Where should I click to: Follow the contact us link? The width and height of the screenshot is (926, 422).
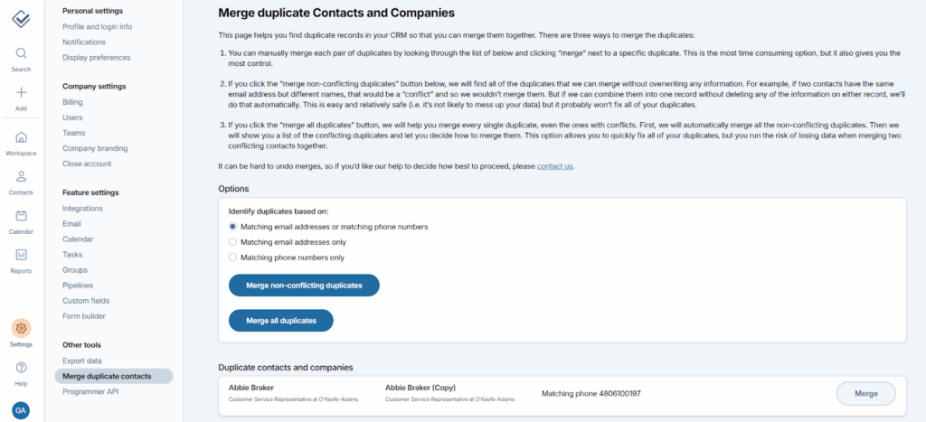pyautogui.click(x=554, y=166)
